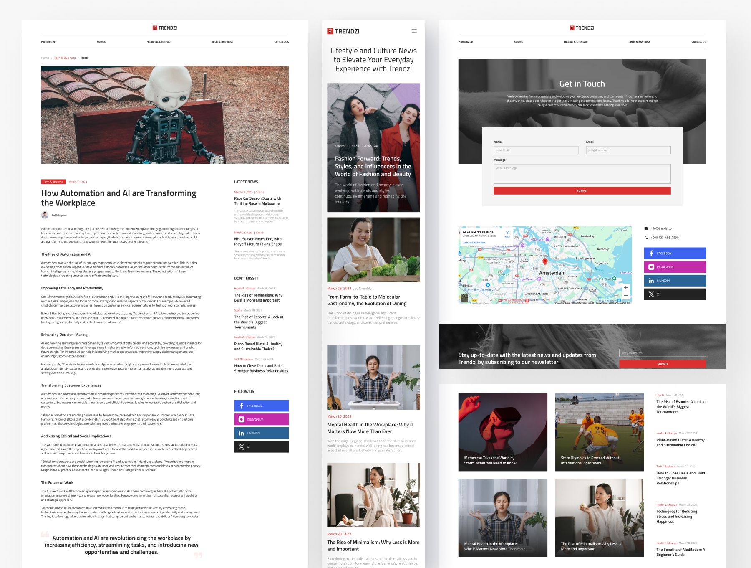Click Lihat peta lebih besar map link
The image size is (751, 568).
tap(474, 243)
